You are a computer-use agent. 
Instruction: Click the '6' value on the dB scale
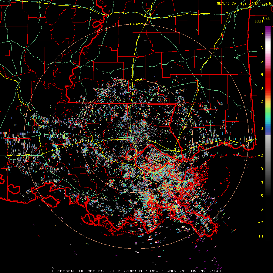[262, 48]
